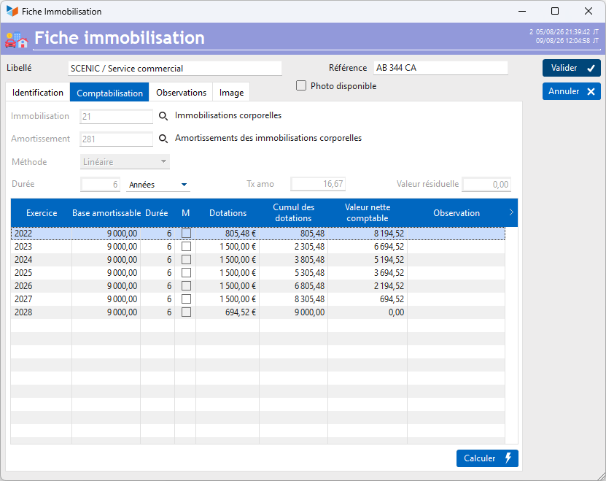Click the lightning bolt on Calculer

[508, 458]
